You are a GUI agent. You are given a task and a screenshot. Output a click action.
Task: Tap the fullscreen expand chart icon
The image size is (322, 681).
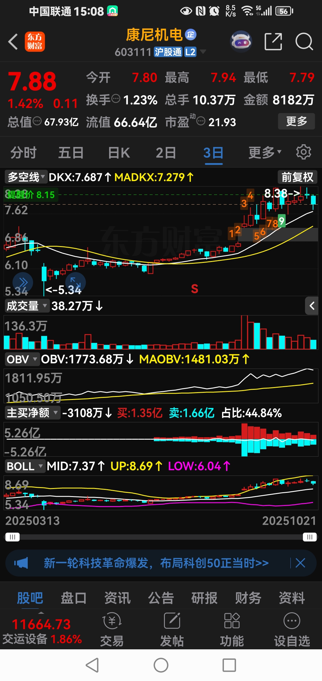coord(75,282)
